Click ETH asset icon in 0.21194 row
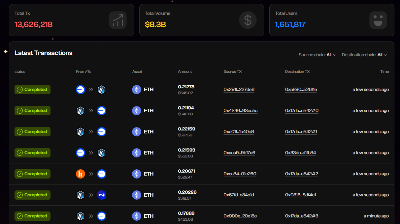This screenshot has height=224, width=400. coord(137,111)
